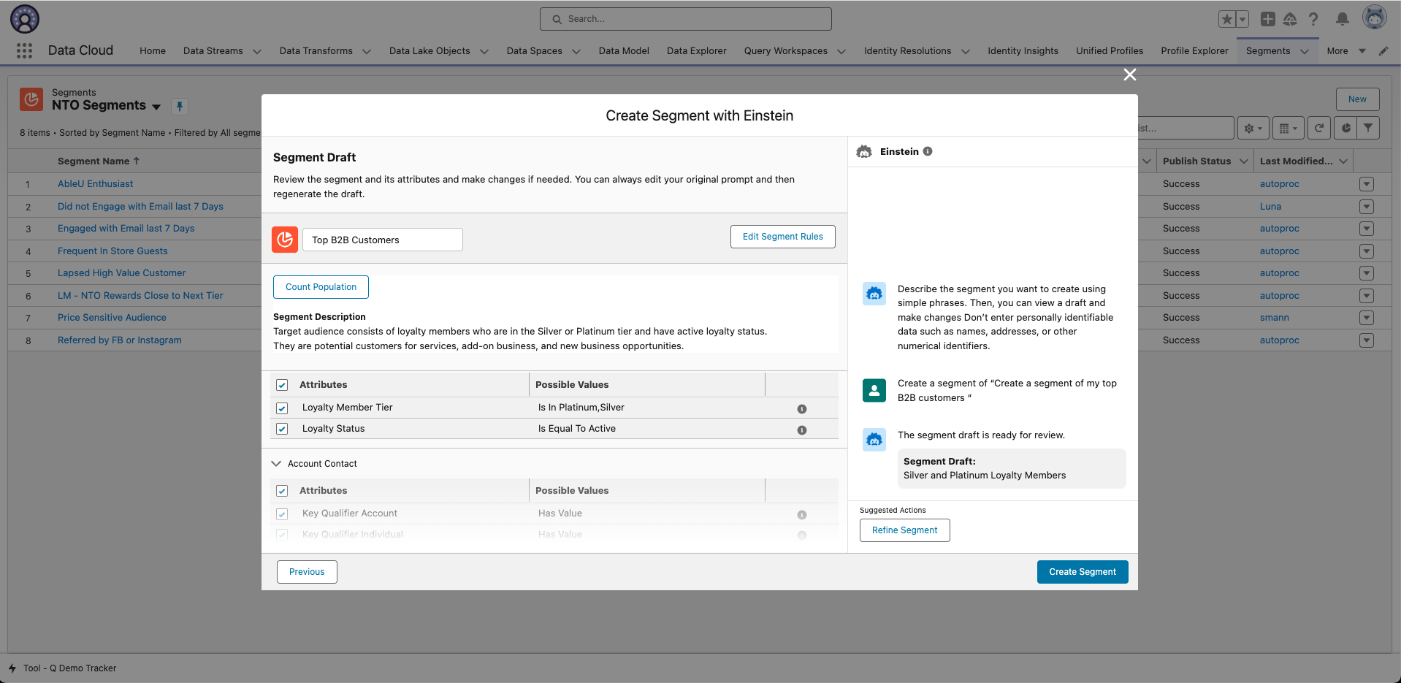
Task: Click the Salesforce org logo icon
Action: click(25, 19)
